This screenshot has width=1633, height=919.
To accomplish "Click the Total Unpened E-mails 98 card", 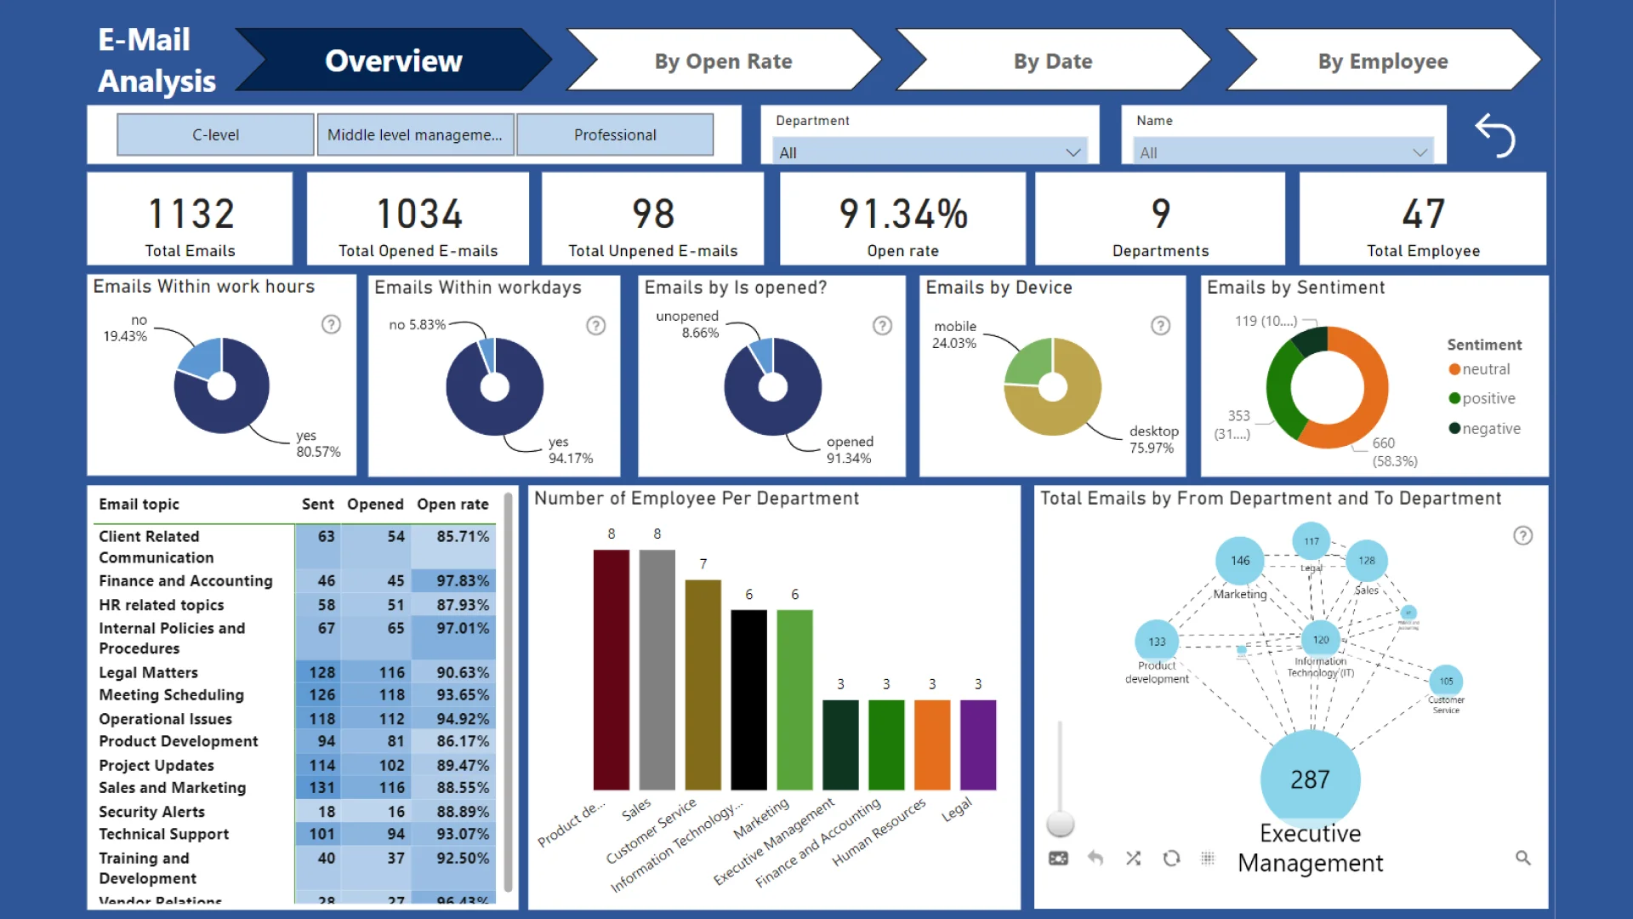I will coord(652,219).
